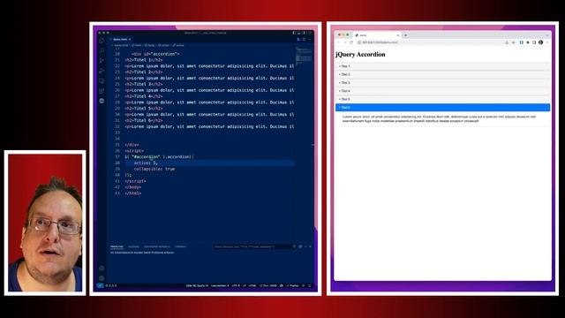This screenshot has height=318, width=565.
Task: Click the split editor icon in VS Code
Action: (304, 39)
